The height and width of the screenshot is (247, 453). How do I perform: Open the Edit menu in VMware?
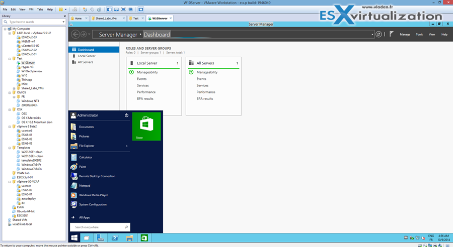(x=13, y=9)
